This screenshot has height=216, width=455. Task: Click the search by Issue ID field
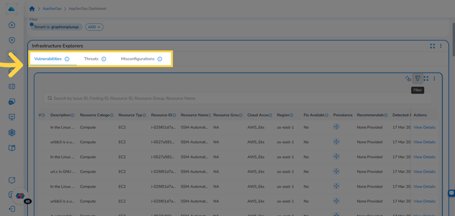(238, 98)
